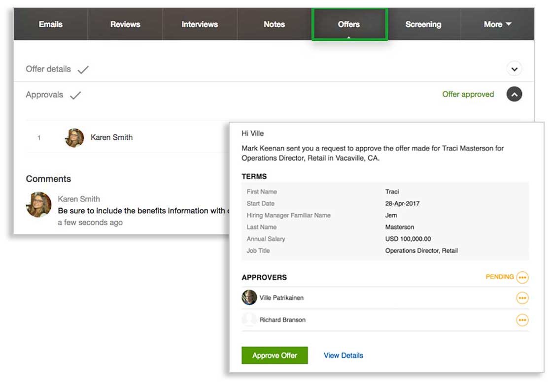Screen dimensions: 550x387
Task: Click Richard Branson's pending status icon
Action: point(522,320)
